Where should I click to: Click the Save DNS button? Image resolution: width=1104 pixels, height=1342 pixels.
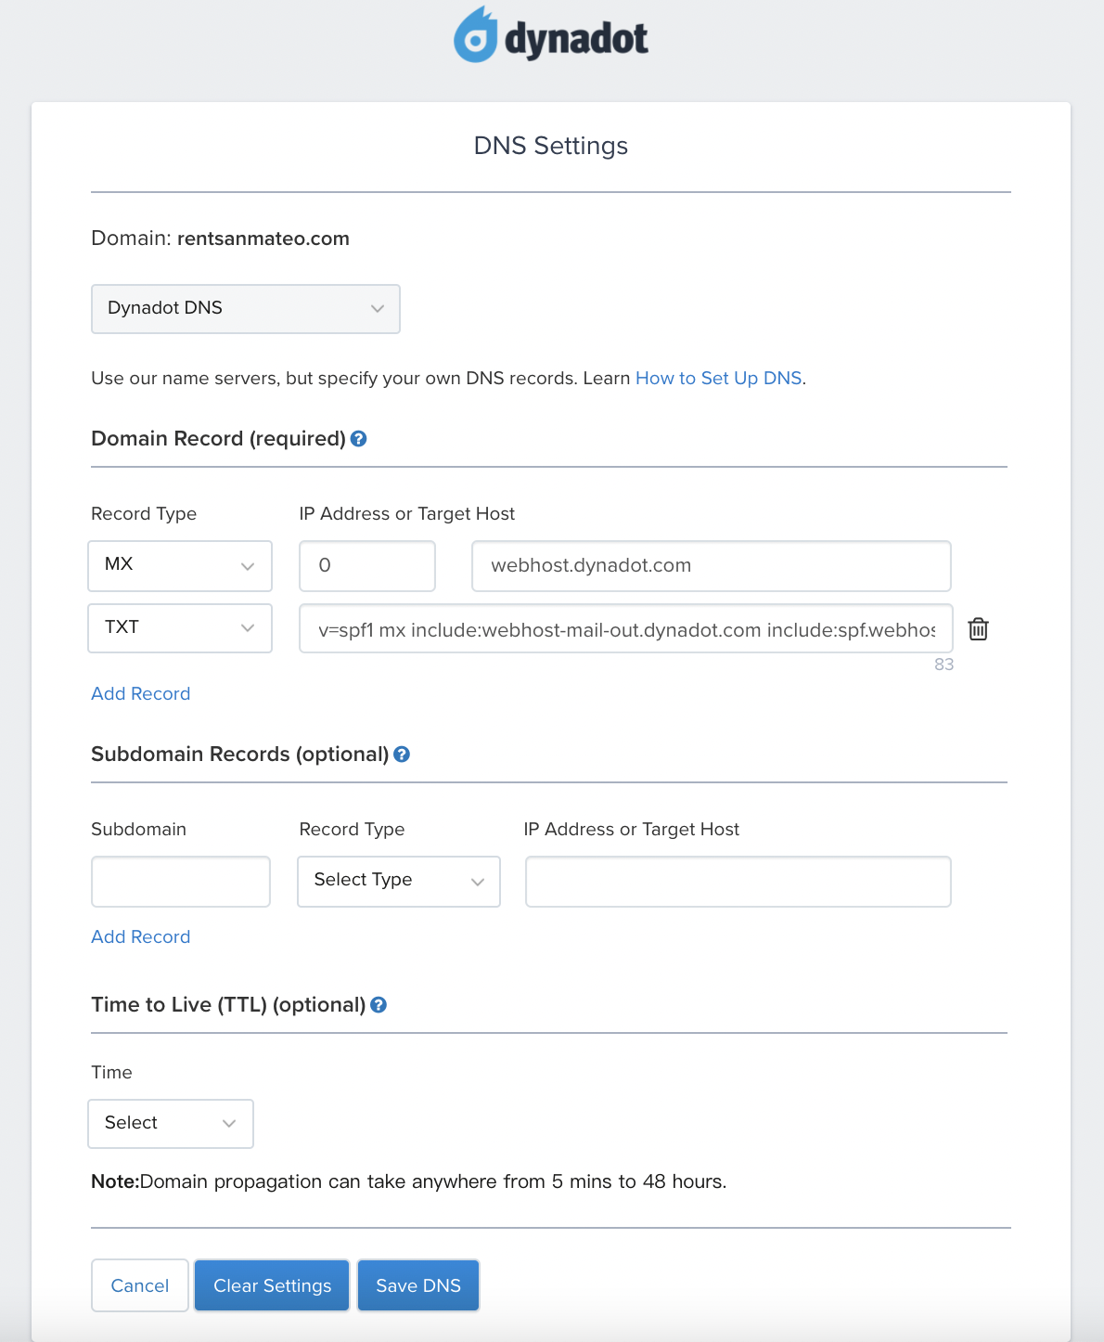point(418,1285)
